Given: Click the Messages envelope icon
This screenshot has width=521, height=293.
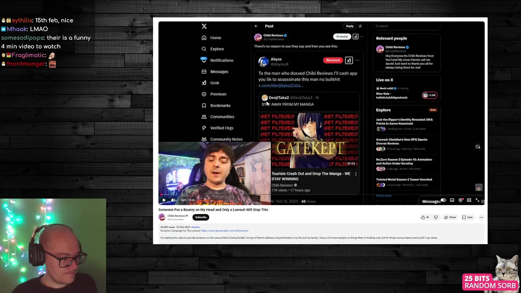Looking at the screenshot, I should pos(204,72).
